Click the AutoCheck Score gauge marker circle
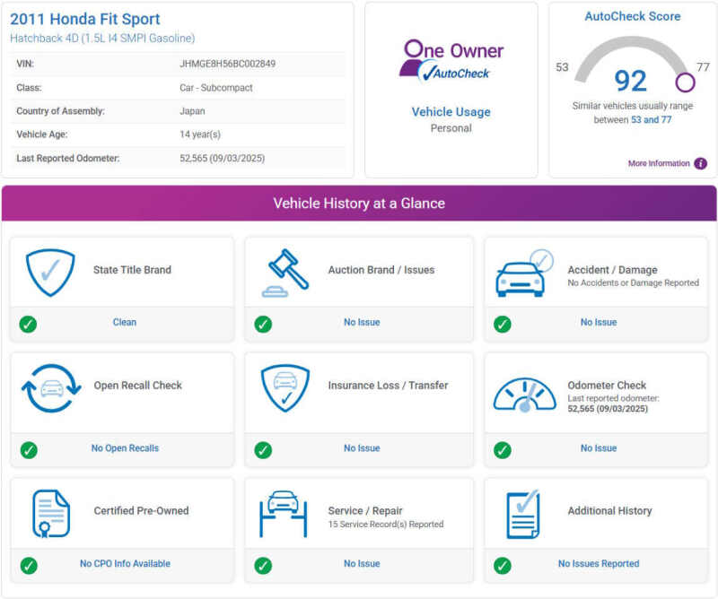Screen dimensions: 718x599 coord(685,82)
